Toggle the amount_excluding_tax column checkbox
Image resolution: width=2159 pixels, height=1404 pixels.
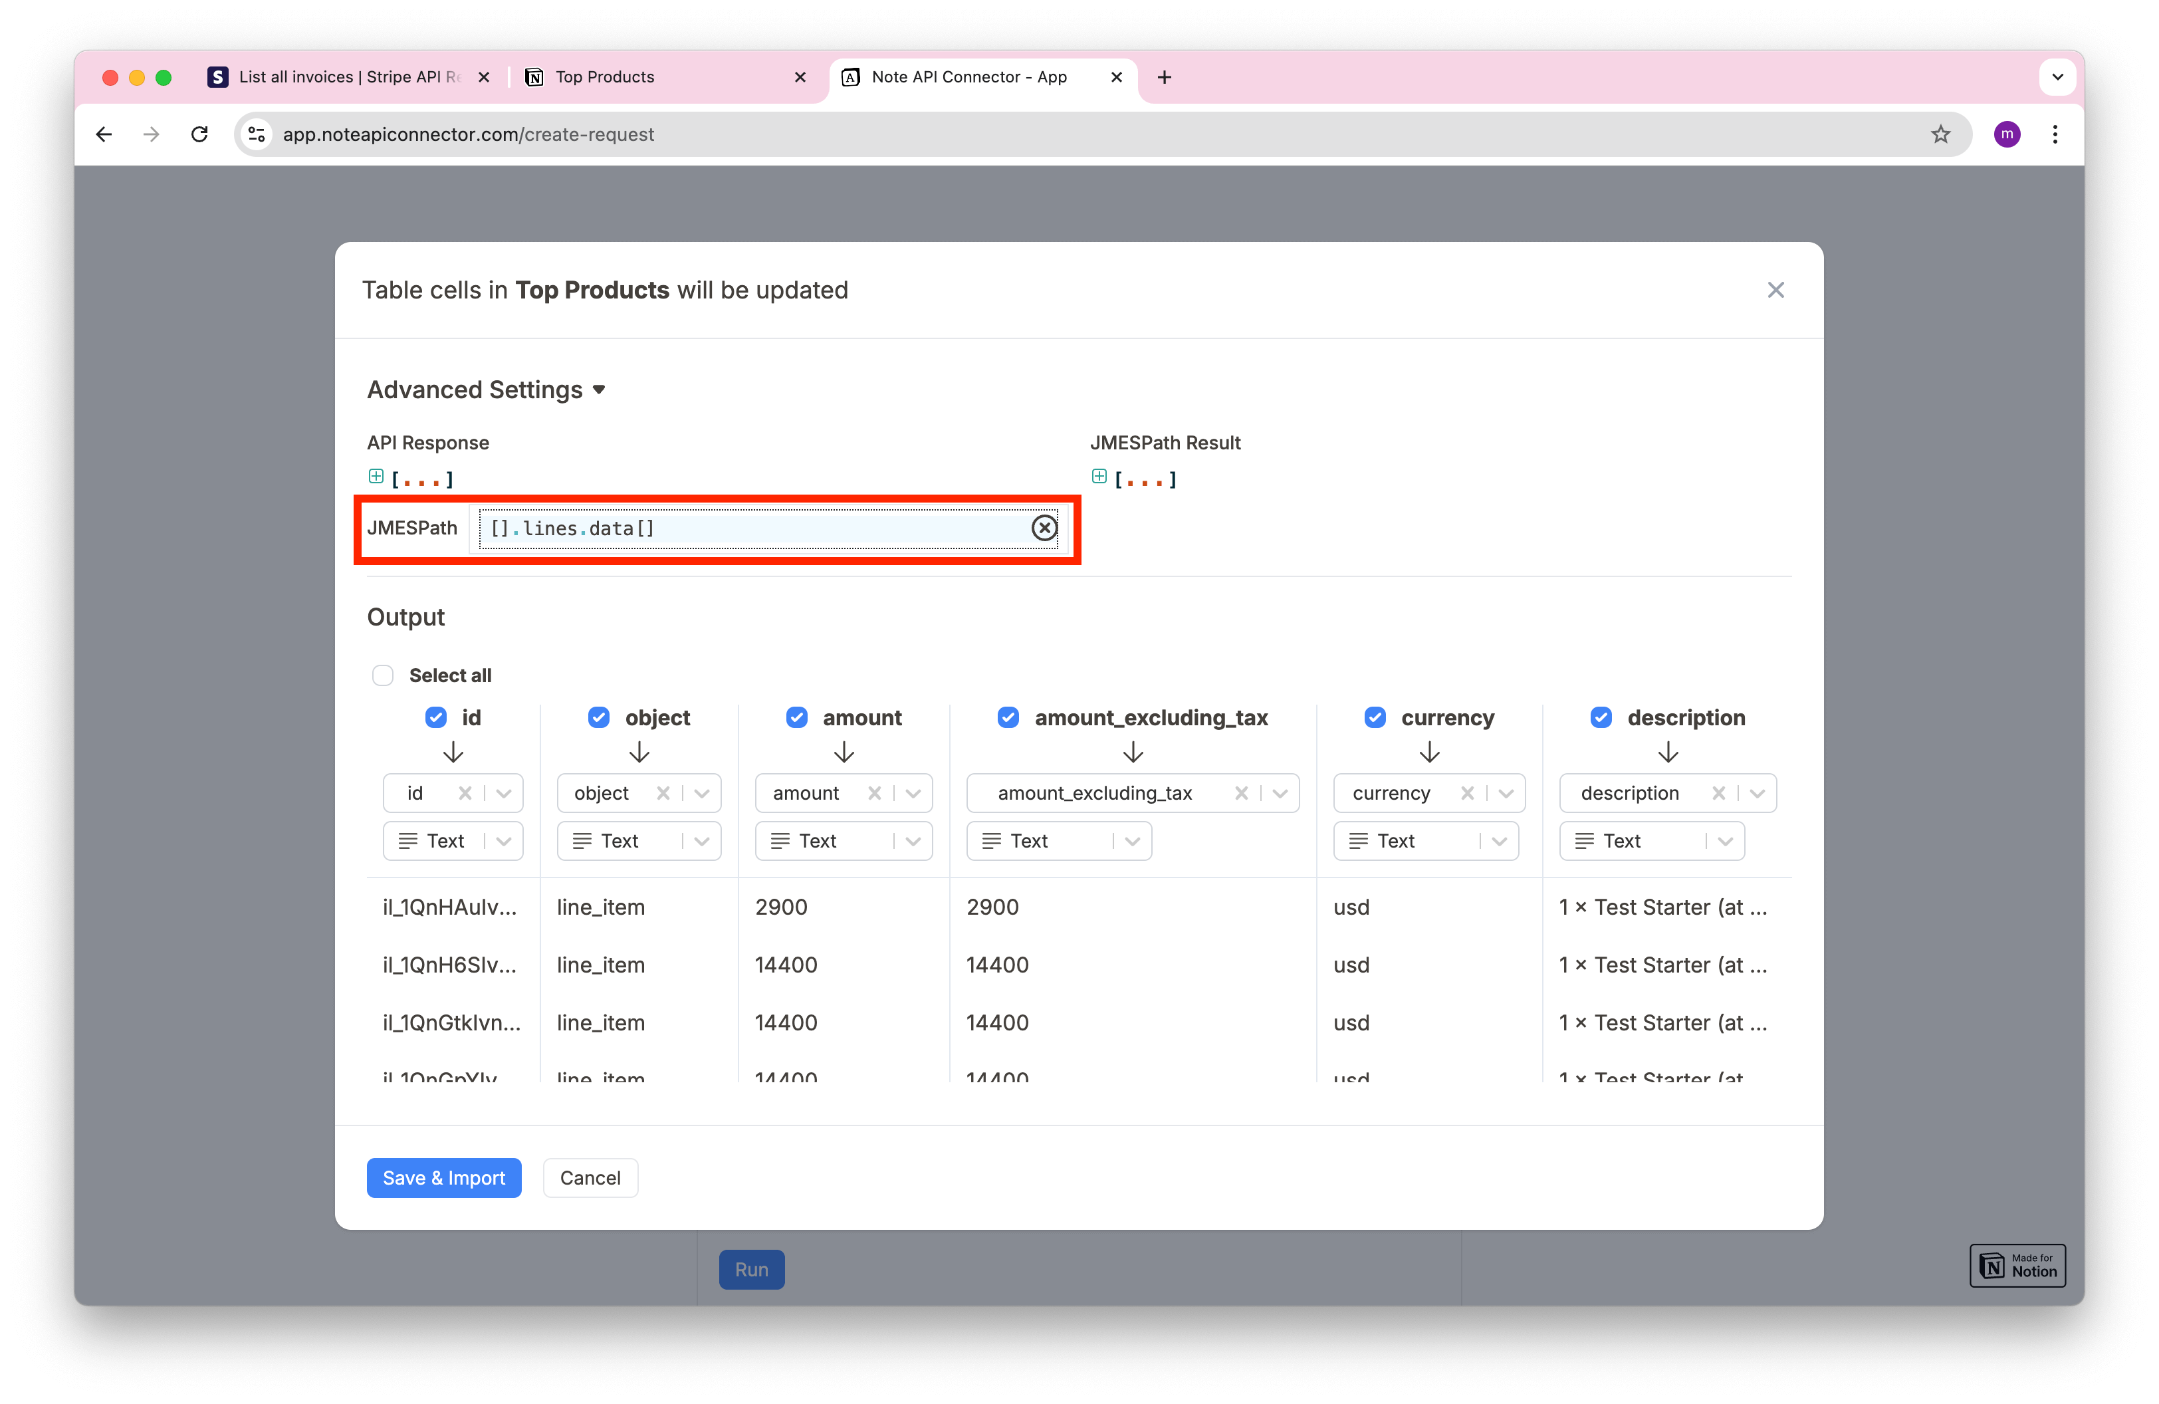pos(1008,716)
